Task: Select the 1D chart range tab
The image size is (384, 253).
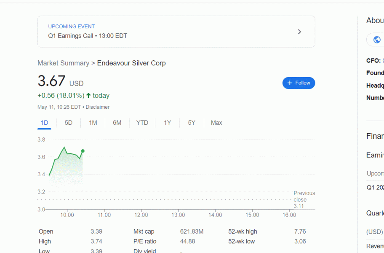Action: tap(44, 123)
